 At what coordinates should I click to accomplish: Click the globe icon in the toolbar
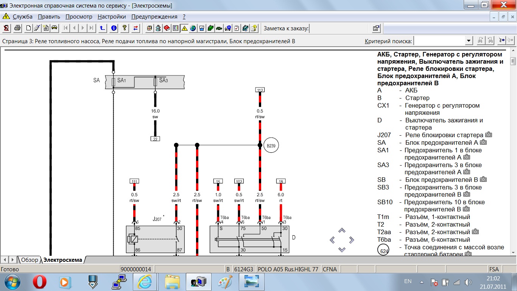(193, 28)
